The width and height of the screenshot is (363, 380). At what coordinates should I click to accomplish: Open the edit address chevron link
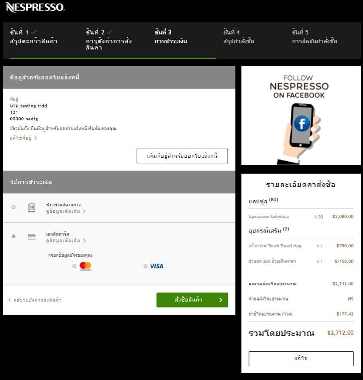24,138
